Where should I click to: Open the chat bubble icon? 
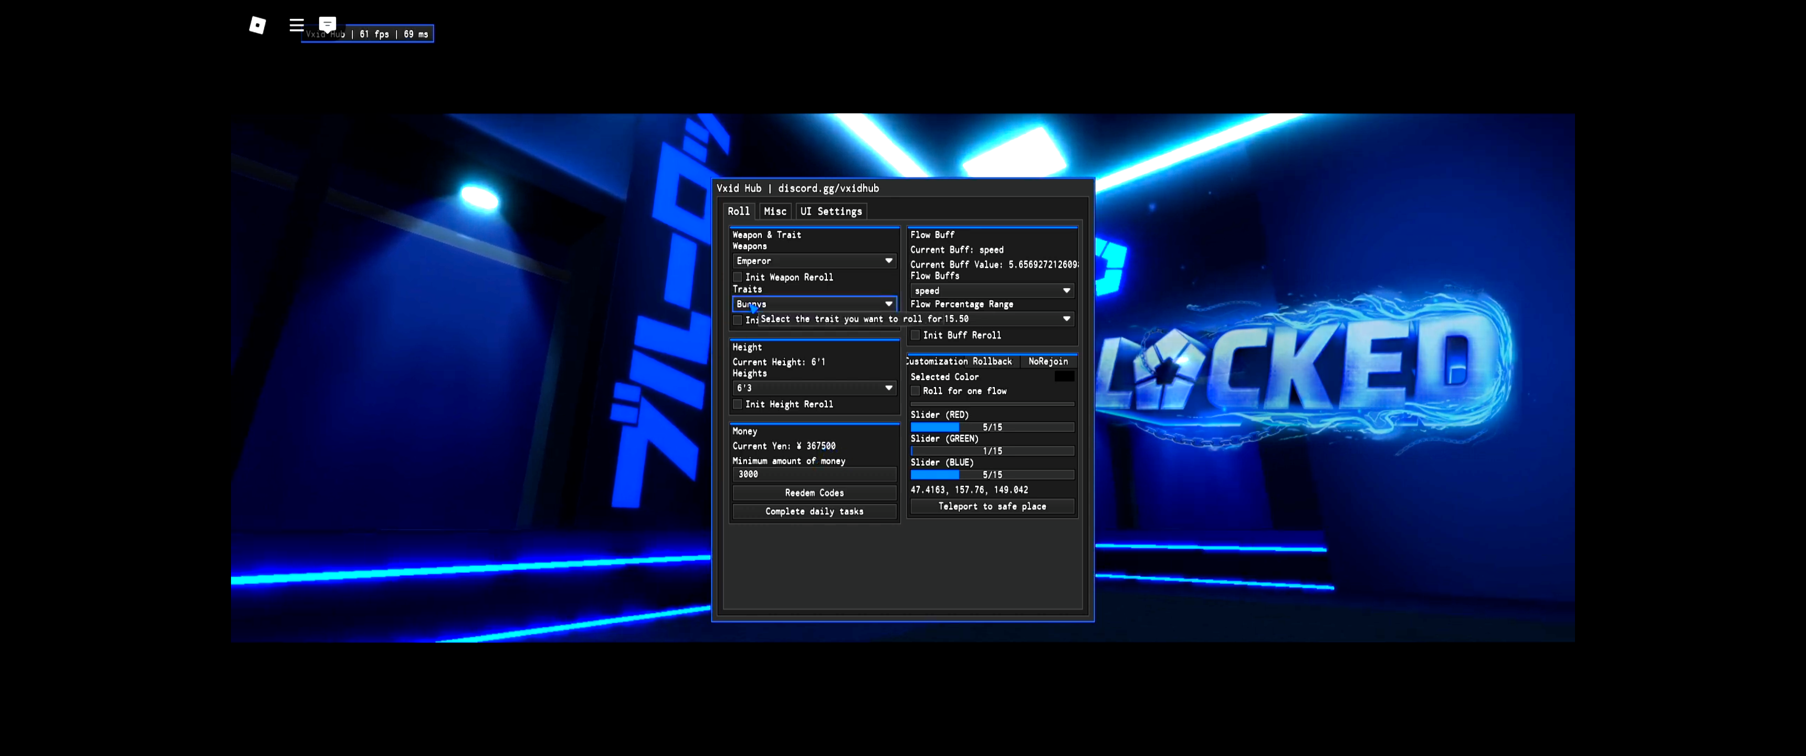pyautogui.click(x=328, y=24)
